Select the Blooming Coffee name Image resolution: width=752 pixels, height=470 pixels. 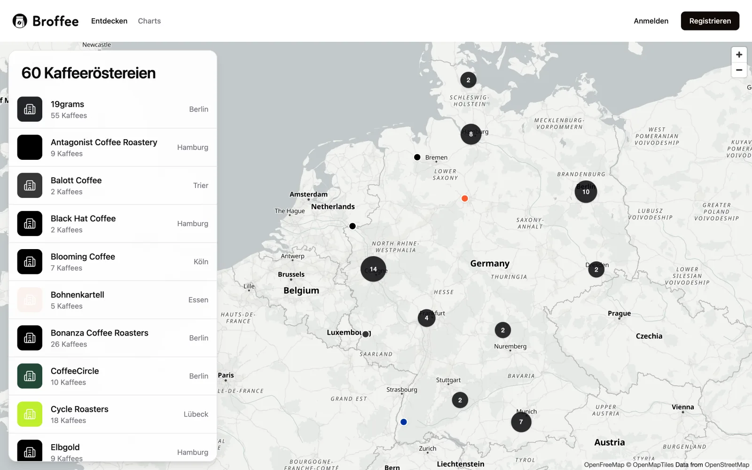(x=83, y=257)
